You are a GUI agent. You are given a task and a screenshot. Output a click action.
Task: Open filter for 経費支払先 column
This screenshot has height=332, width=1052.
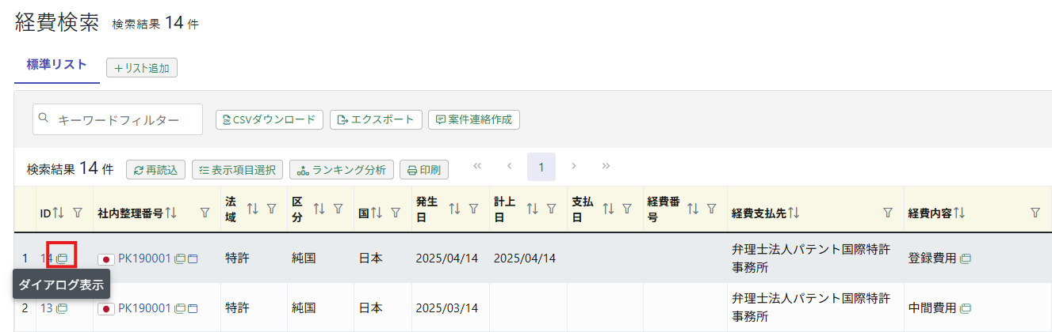(x=888, y=213)
